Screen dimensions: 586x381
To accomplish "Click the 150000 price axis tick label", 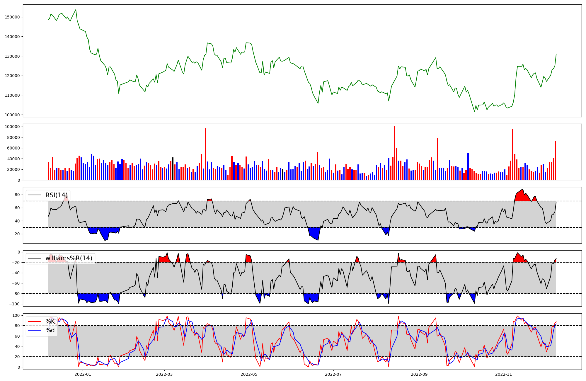I will [x=12, y=17].
